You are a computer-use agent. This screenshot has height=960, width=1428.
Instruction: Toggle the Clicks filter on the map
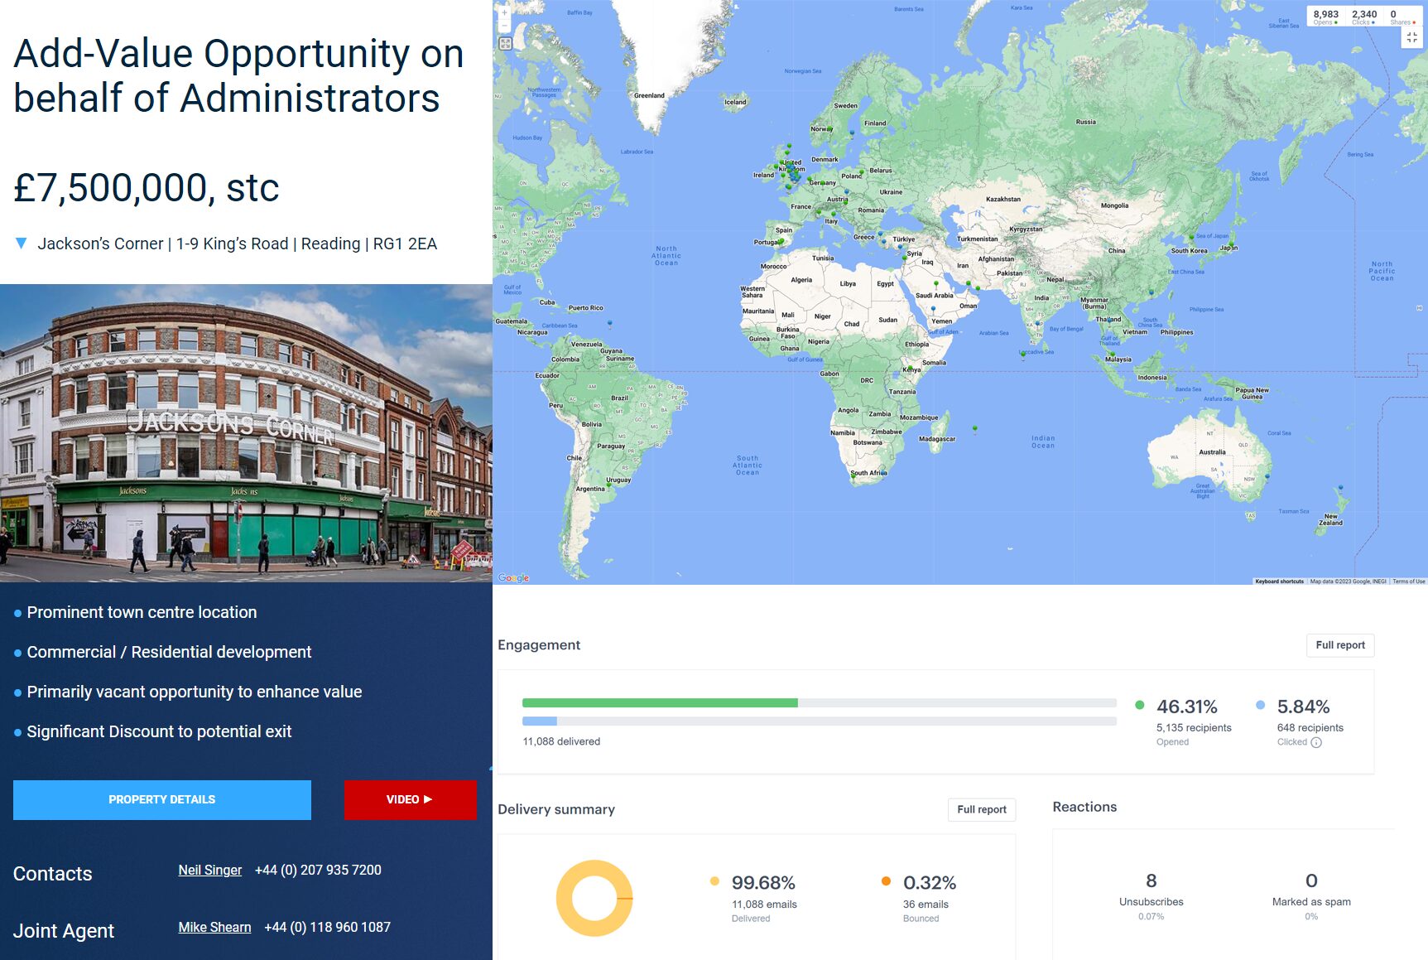click(x=1364, y=17)
